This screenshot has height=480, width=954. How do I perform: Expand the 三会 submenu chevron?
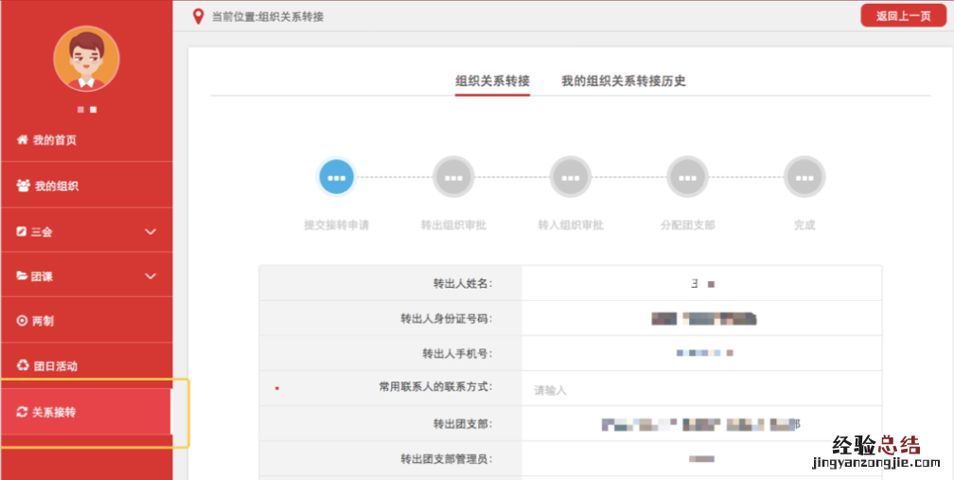click(150, 231)
